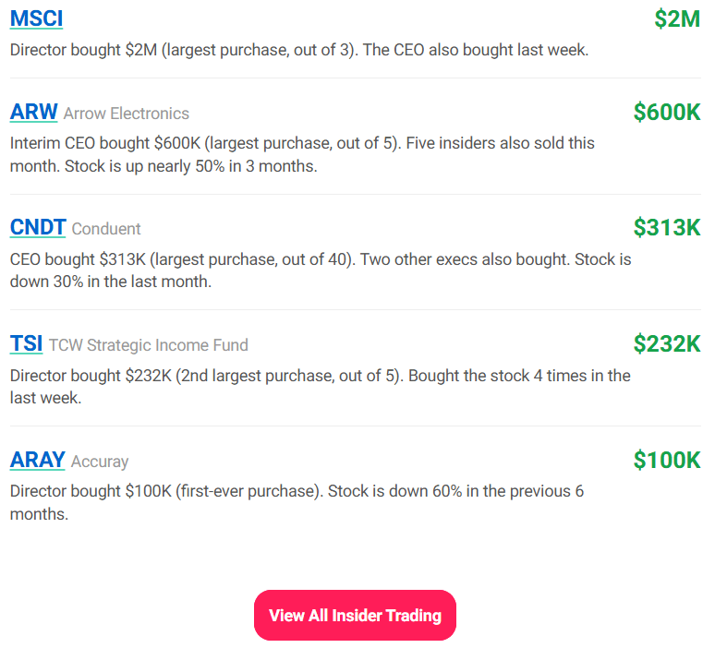
Task: Click the View All Insider Trading button
Action: [x=355, y=615]
